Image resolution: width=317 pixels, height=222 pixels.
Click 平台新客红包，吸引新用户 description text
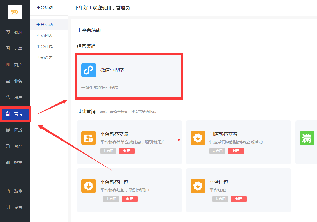124,190
